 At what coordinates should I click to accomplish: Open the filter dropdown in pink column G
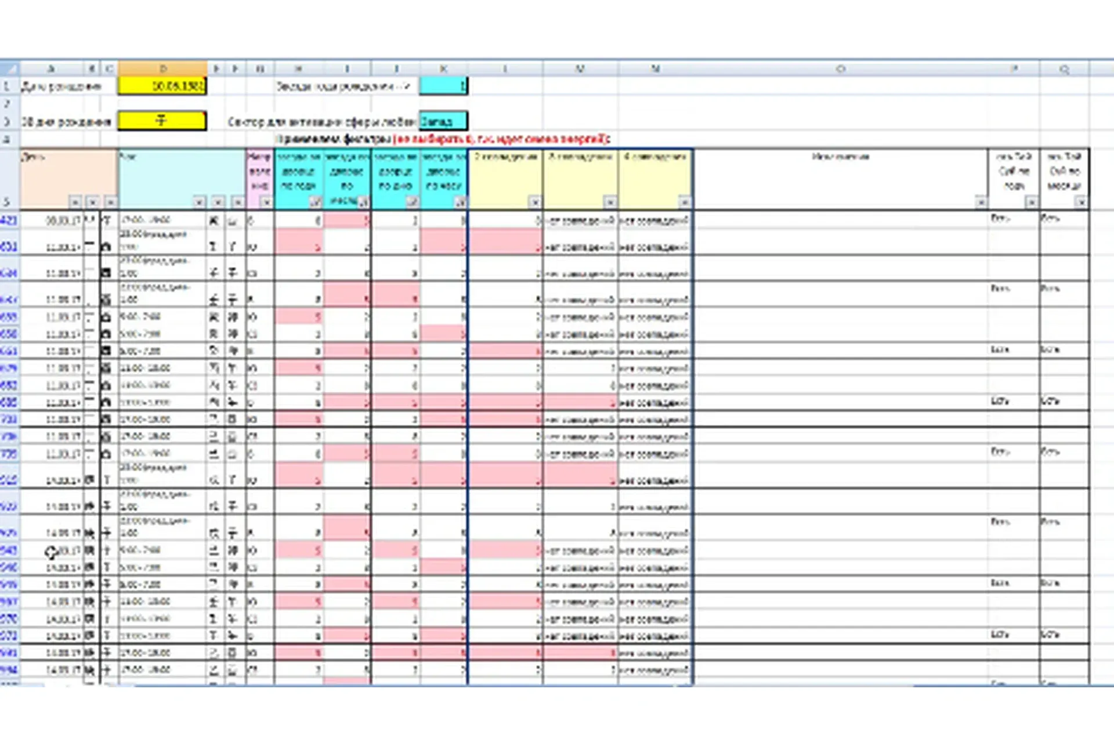tap(266, 202)
